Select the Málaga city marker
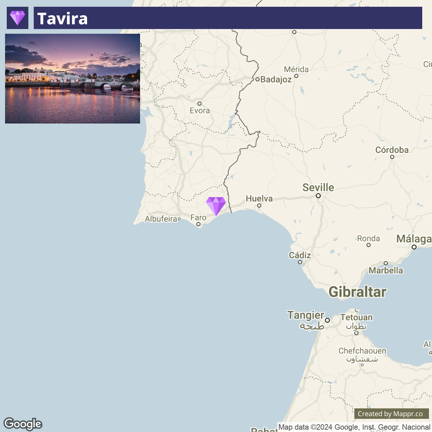 (x=414, y=247)
